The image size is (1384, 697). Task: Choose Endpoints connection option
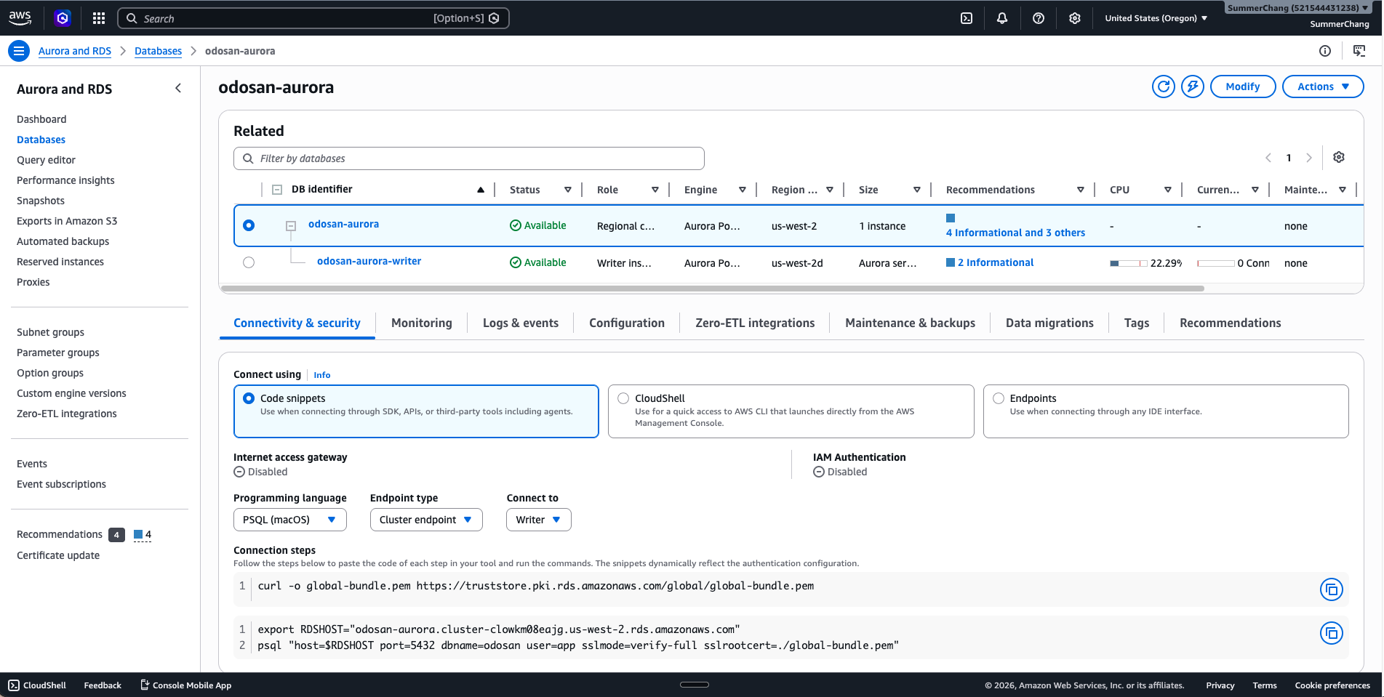1166,411
